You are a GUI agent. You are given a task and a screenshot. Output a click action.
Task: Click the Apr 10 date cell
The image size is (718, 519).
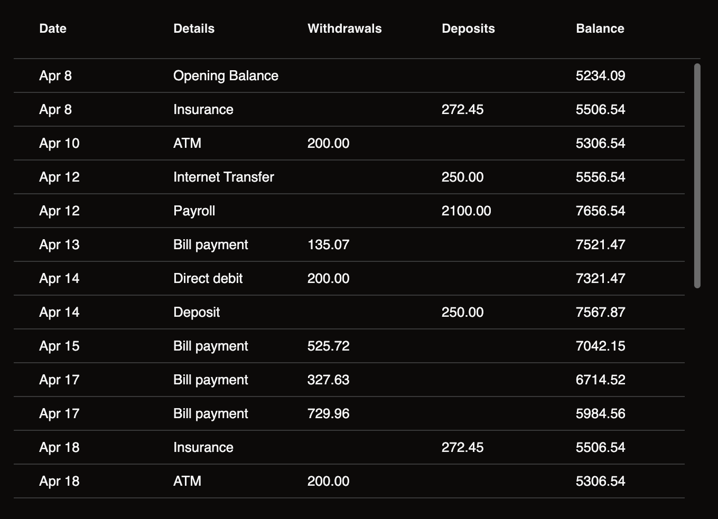point(59,144)
